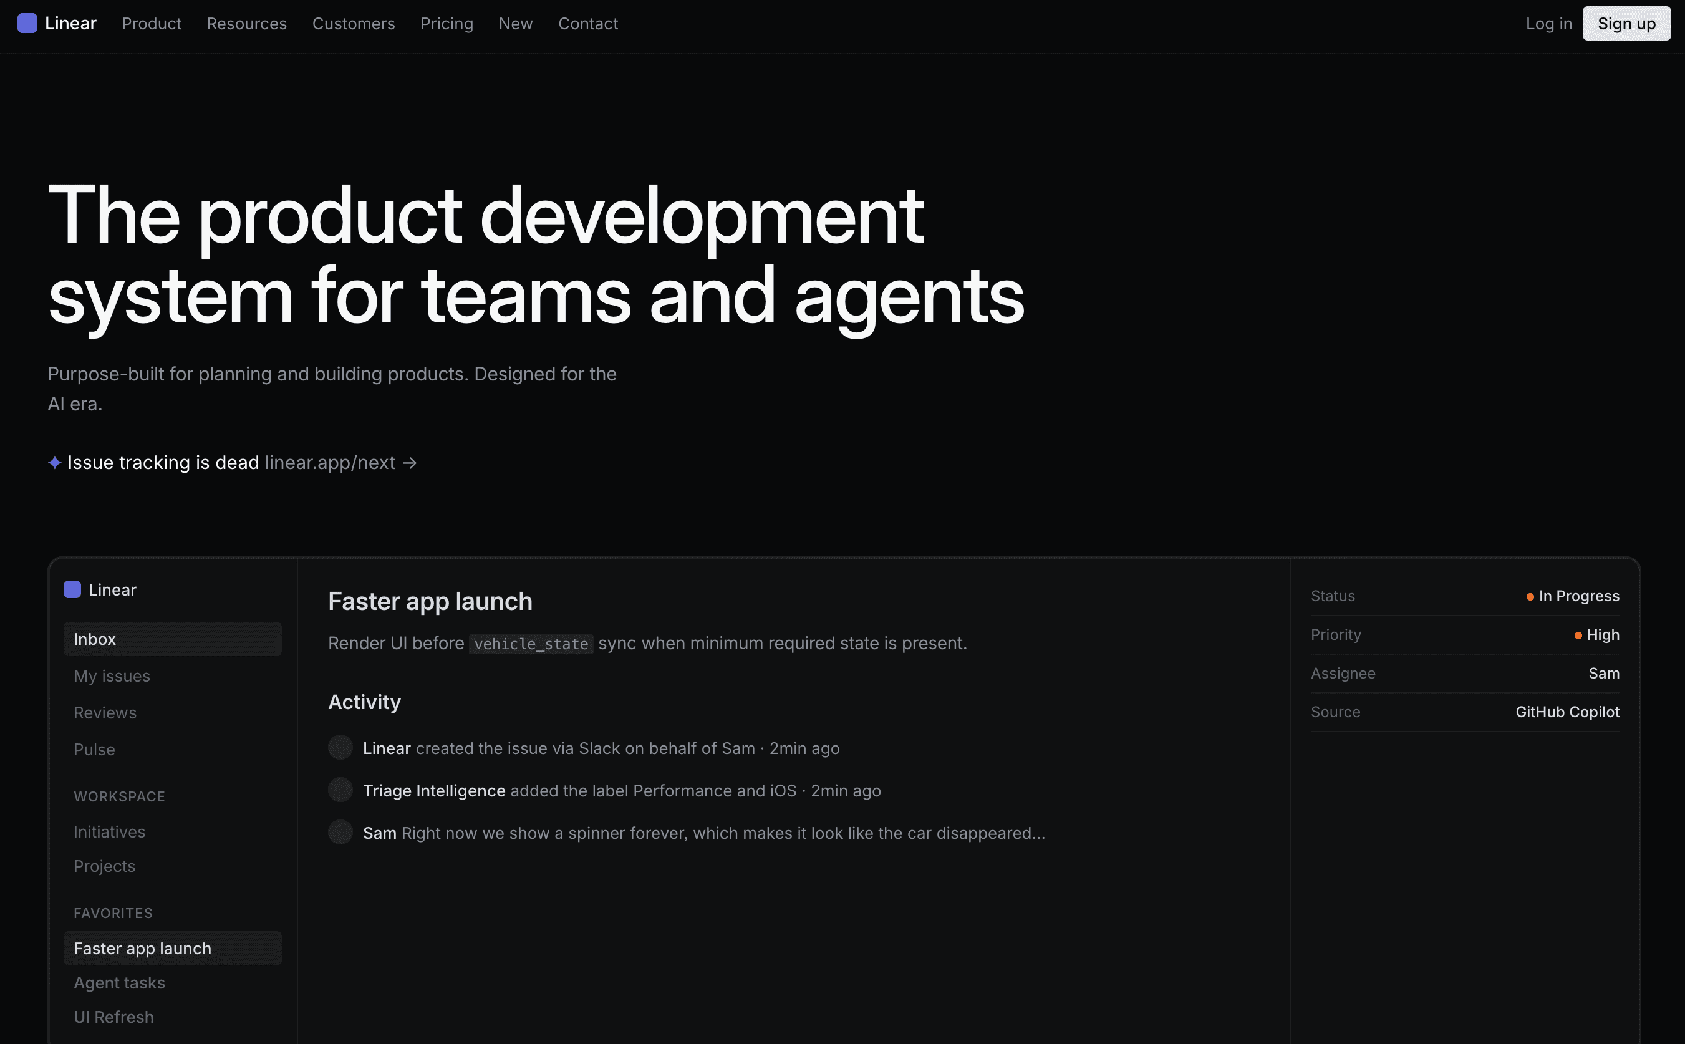Click the purple Linear icon in app sidebar
Viewport: 1685px width, 1044px height.
point(72,590)
